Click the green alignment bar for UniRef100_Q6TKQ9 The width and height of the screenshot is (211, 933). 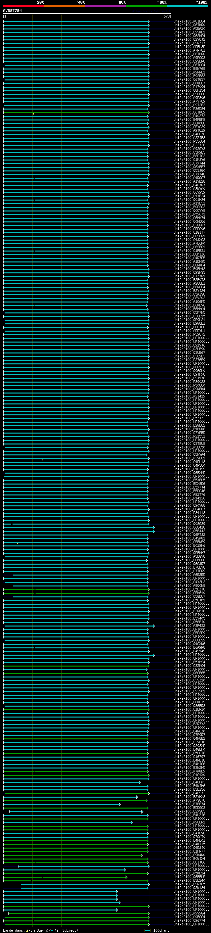(x=76, y=113)
